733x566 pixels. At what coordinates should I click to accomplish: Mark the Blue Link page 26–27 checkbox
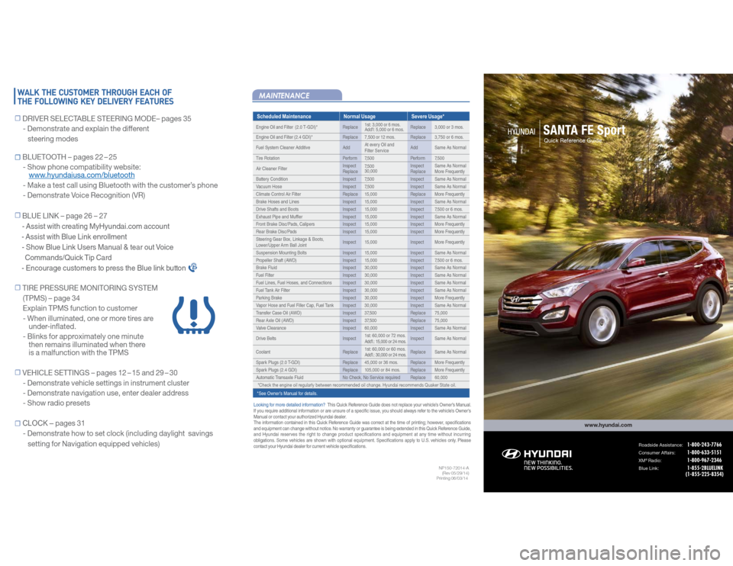pos(18,216)
